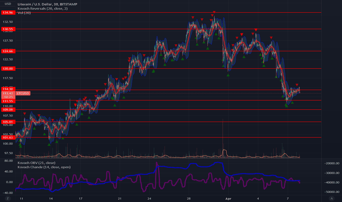
Task: Select the Kovach Reversals (20, close, 2) legend
Action: [x=43, y=8]
